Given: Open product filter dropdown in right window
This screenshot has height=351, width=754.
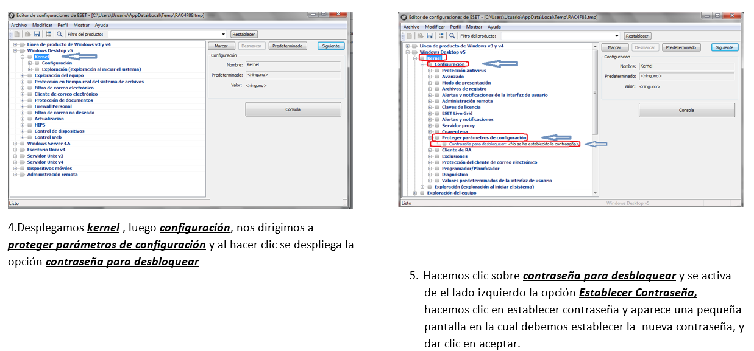Looking at the screenshot, I should click(x=616, y=36).
